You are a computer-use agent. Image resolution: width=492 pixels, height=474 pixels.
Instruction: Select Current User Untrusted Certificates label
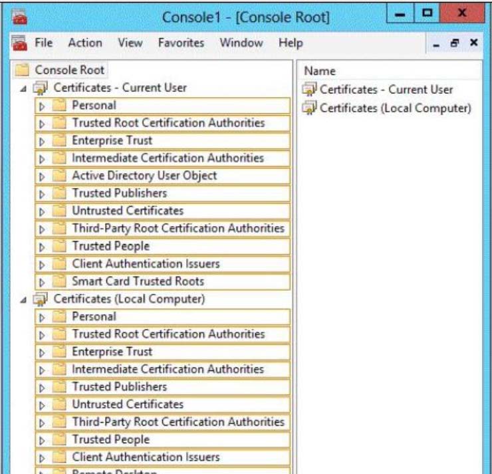128,211
